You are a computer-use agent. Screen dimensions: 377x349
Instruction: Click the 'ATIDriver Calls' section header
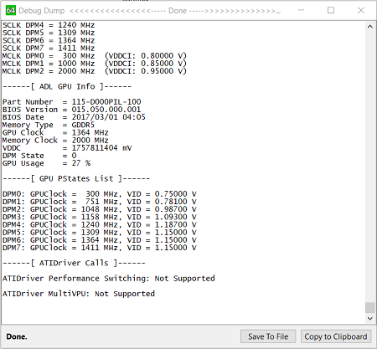pyautogui.click(x=74, y=263)
